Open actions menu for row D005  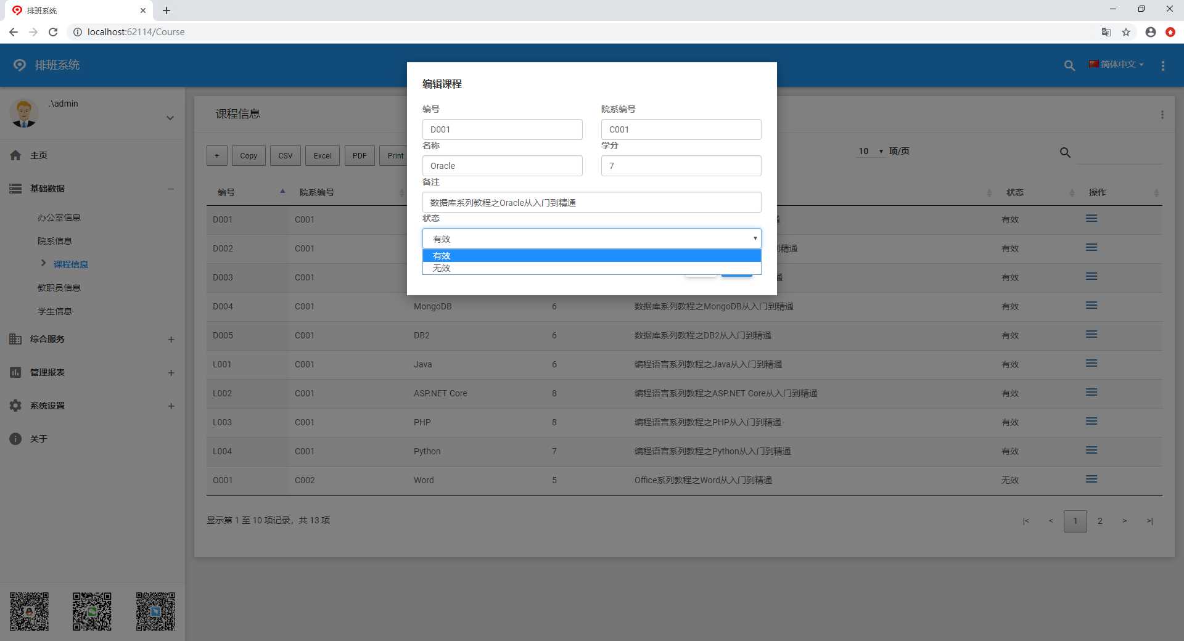(1091, 335)
